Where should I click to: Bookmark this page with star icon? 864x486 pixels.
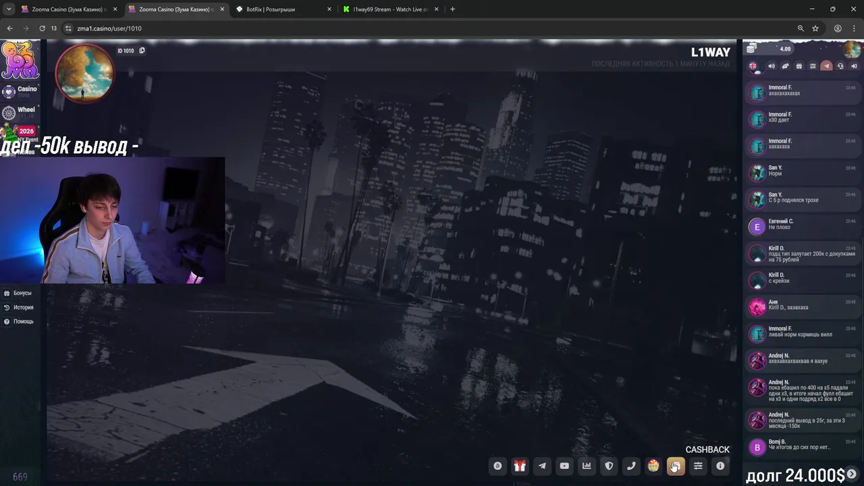(815, 28)
